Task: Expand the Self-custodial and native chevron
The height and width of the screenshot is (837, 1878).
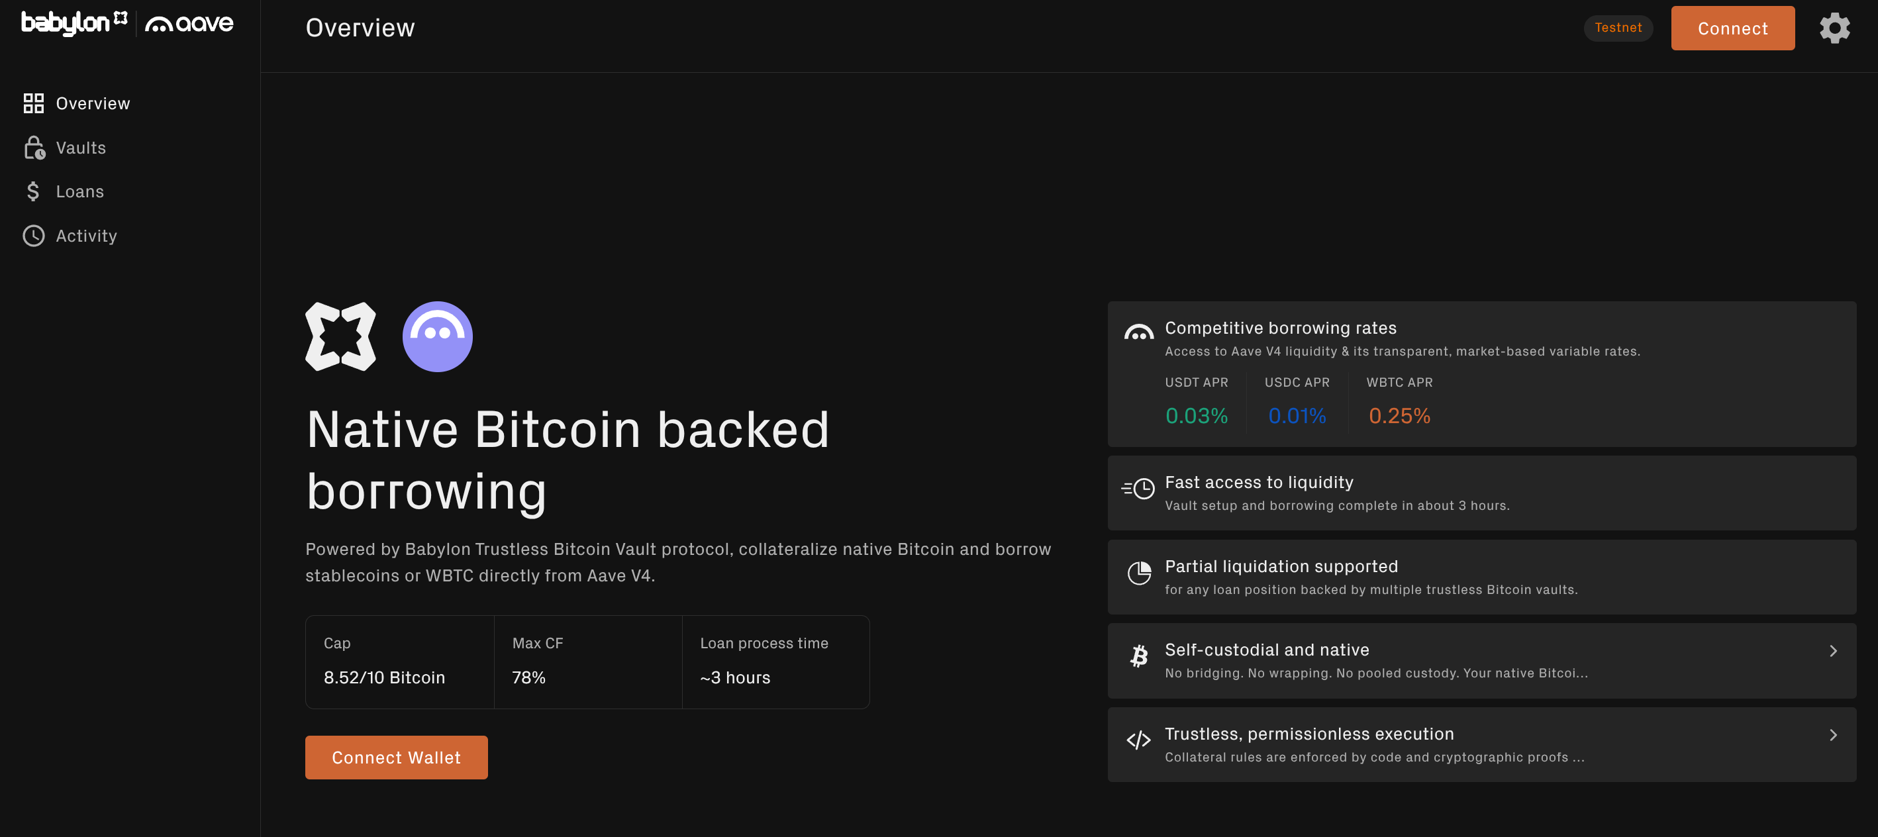Action: [x=1833, y=651]
